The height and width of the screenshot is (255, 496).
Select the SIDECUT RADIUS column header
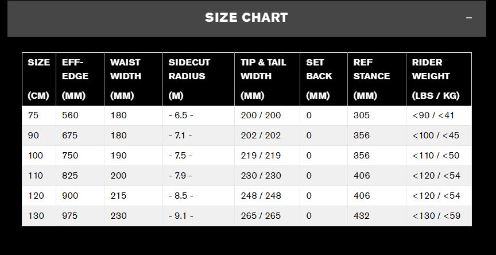(189, 79)
